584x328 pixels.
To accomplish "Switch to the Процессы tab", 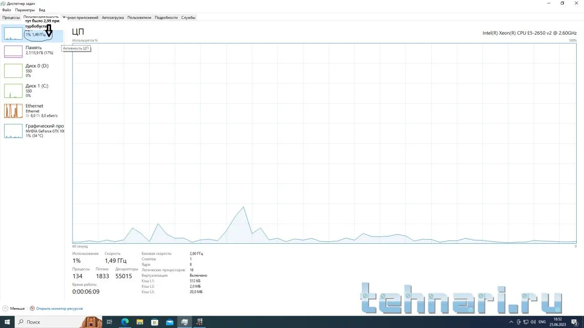I will coord(11,18).
